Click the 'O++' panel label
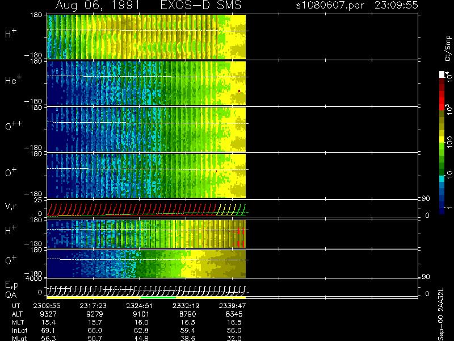Viewport: 454px width, 341px height. [x=13, y=125]
